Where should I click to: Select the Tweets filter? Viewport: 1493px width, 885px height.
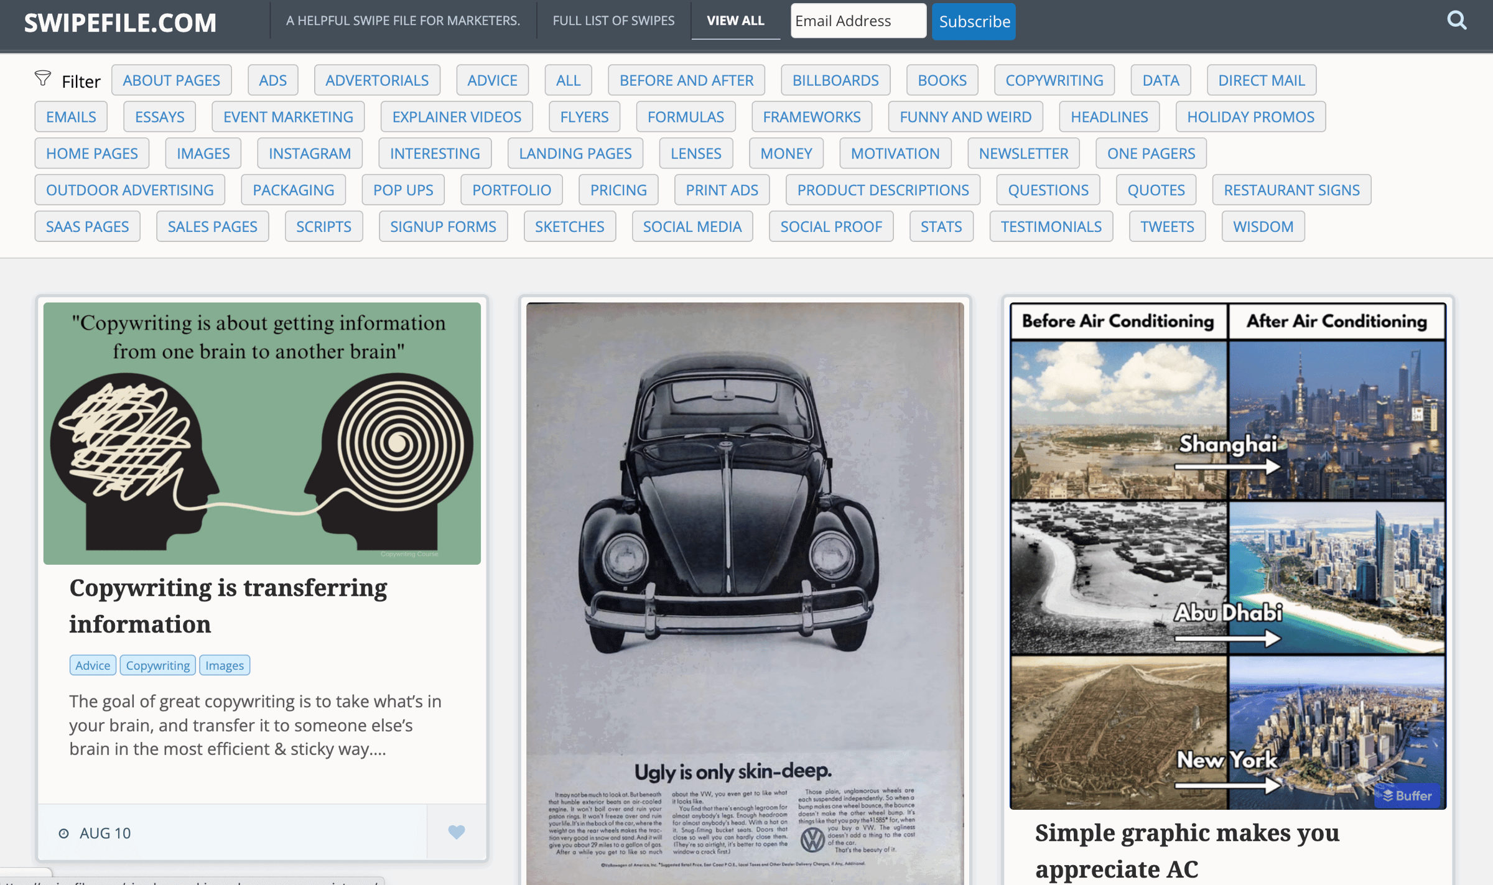click(1167, 227)
